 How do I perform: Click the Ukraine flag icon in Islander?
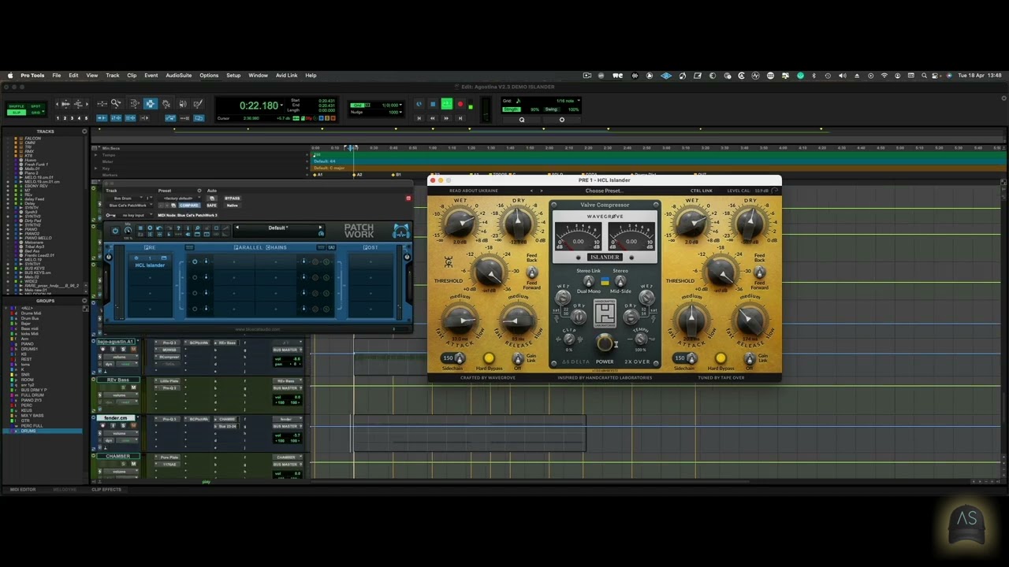click(605, 281)
